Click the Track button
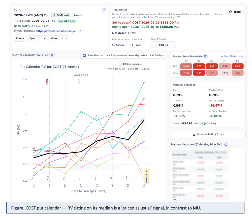252x218 pixels. coord(235,12)
